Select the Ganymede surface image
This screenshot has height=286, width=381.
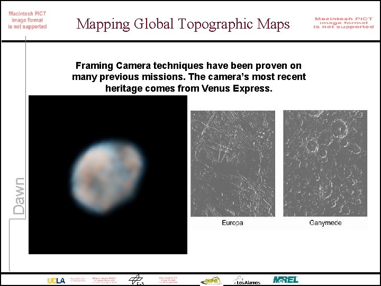tap(325, 164)
